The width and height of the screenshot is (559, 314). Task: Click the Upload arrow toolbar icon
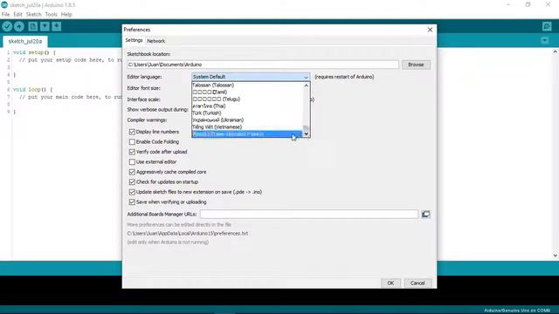point(19,26)
